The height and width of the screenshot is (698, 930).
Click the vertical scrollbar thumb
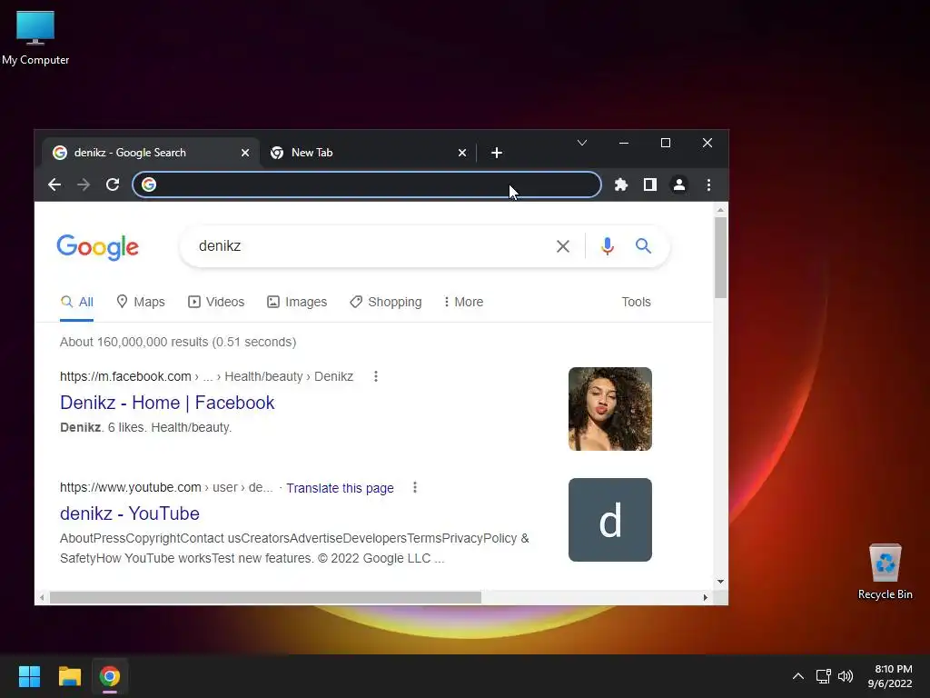point(720,257)
